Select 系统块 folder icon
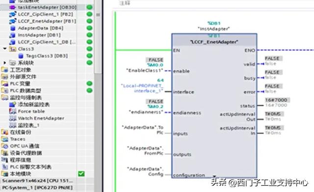Image resolution: width=314 pixels, height=192 pixels. [x=13, y=63]
